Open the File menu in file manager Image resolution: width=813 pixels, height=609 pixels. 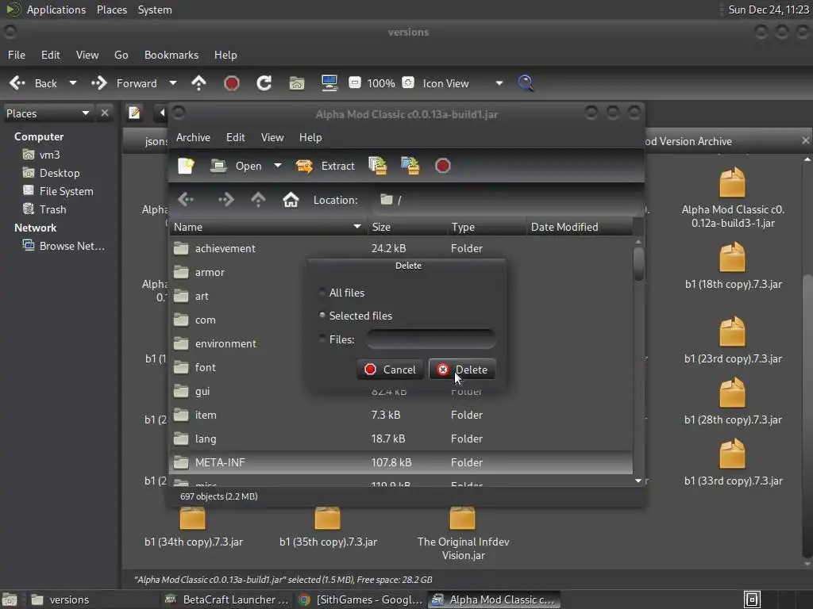[16, 55]
